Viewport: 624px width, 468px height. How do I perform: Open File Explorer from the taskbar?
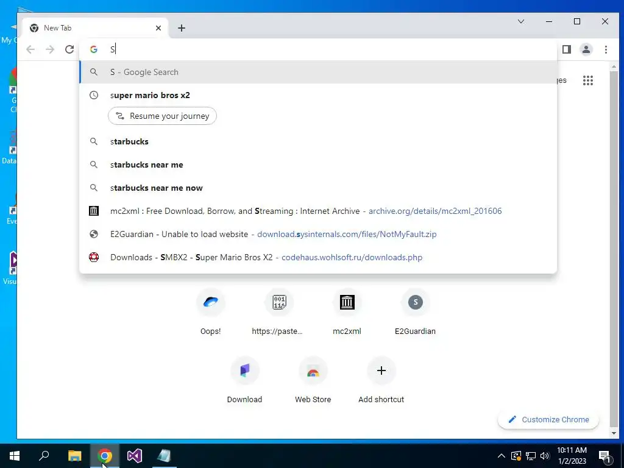pos(74,456)
